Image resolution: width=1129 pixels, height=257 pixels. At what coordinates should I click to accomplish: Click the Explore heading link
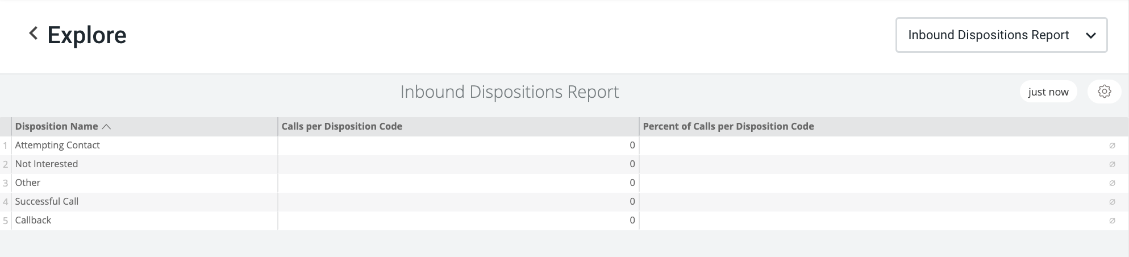pyautogui.click(x=87, y=35)
